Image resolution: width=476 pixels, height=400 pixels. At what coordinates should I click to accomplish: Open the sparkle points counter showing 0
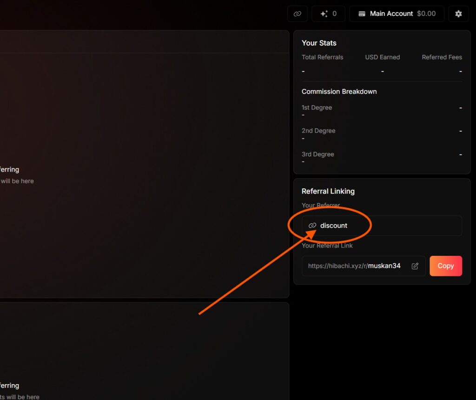(328, 14)
